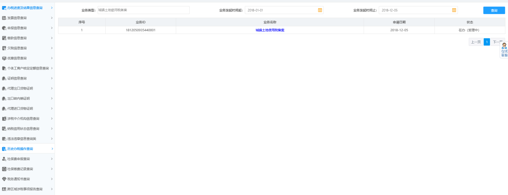The image size is (508, 195).
Task: Expand 社保费申报查询 with its chevron arrow
Action: pyautogui.click(x=52, y=159)
